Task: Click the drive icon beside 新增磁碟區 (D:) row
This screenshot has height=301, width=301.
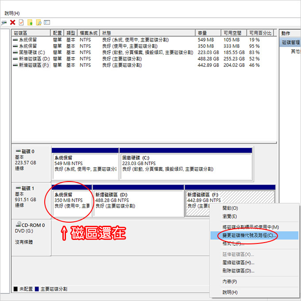Action: coord(15,59)
